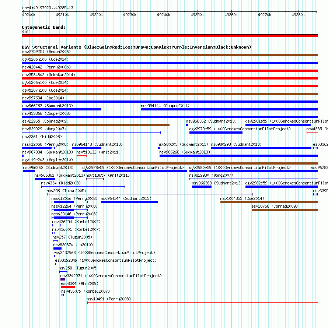328x328 pixels.
Task: Click the 49280k ruler label
Action: (298, 15)
